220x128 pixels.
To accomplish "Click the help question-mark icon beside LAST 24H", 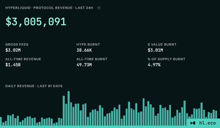I will coord(99,8).
